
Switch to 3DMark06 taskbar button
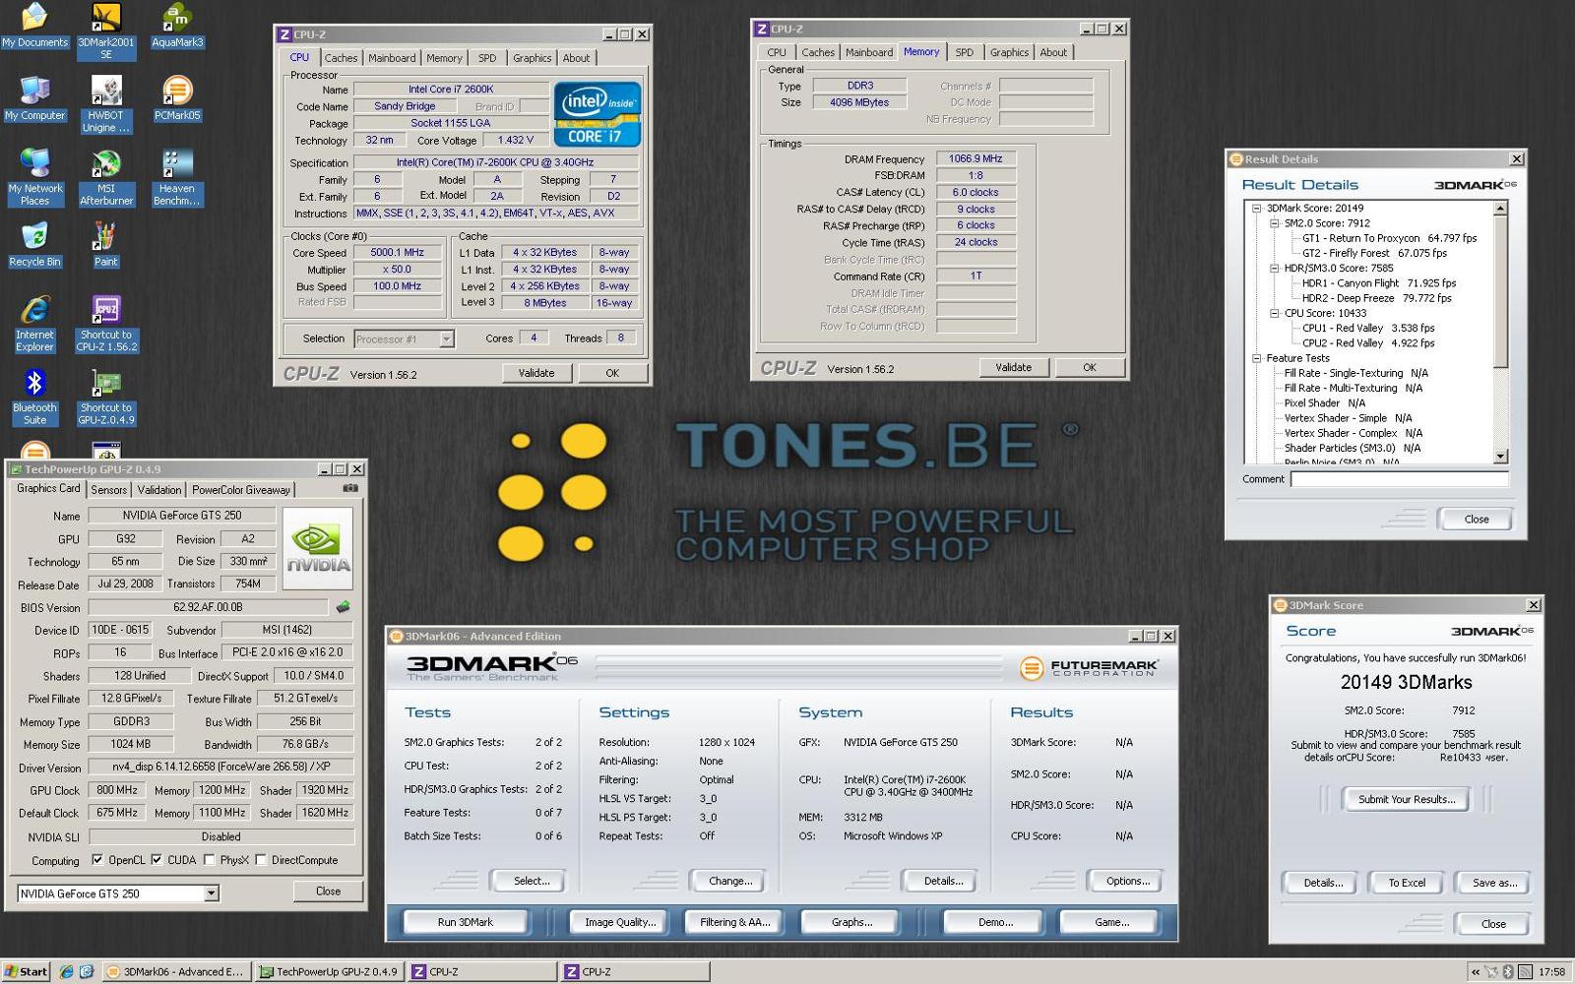pyautogui.click(x=175, y=971)
